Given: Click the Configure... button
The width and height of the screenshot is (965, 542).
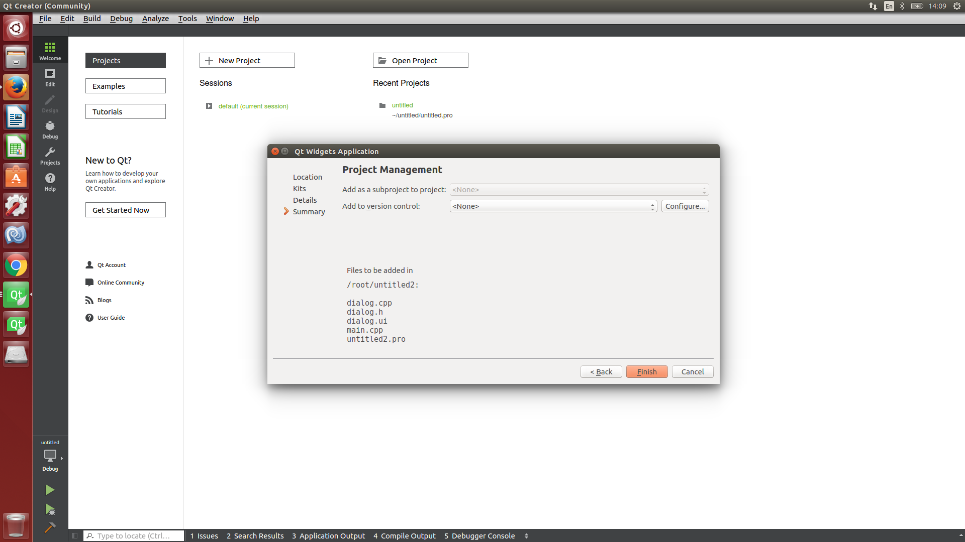Looking at the screenshot, I should (x=685, y=206).
